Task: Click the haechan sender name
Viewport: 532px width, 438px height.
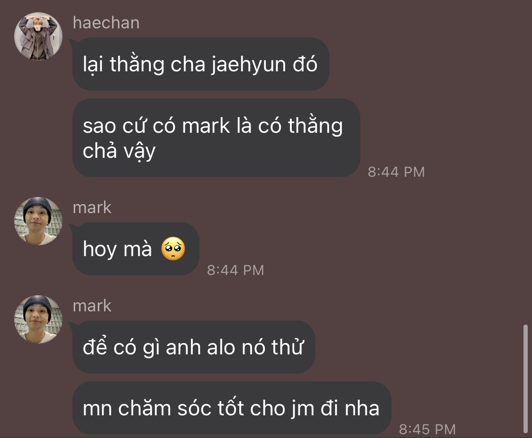Action: click(x=106, y=23)
